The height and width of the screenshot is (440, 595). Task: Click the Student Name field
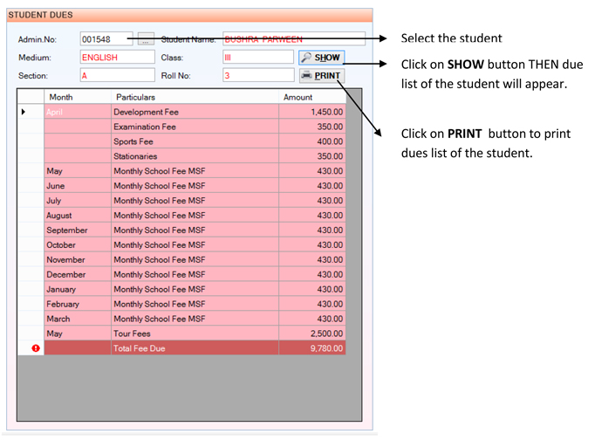pyautogui.click(x=294, y=39)
